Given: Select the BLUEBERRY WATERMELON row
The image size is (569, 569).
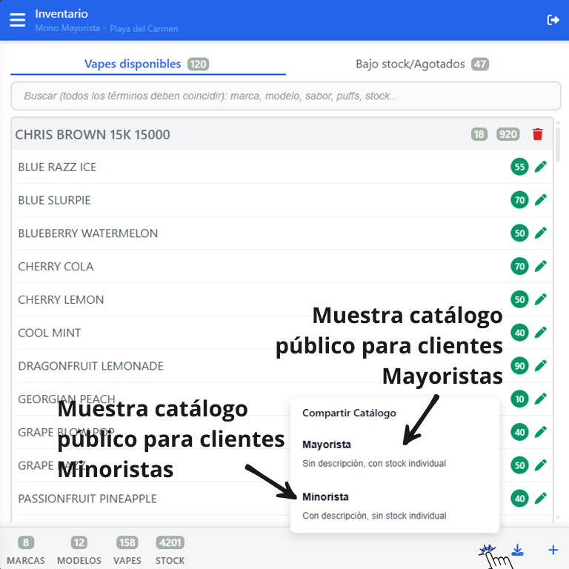Looking at the screenshot, I should [88, 233].
